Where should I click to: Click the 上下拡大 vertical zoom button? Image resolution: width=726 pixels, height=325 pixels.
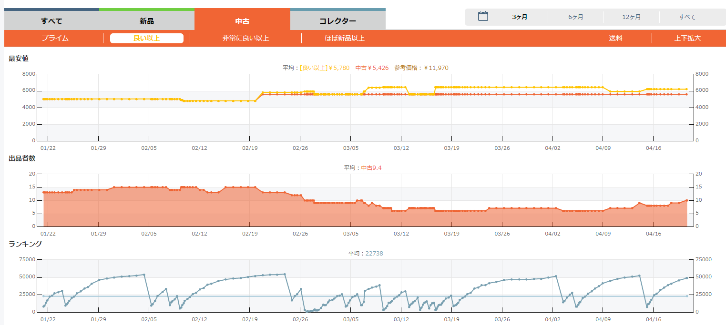point(687,38)
